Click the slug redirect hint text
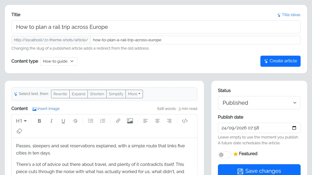This screenshot has width=312, height=175. [x=80, y=48]
